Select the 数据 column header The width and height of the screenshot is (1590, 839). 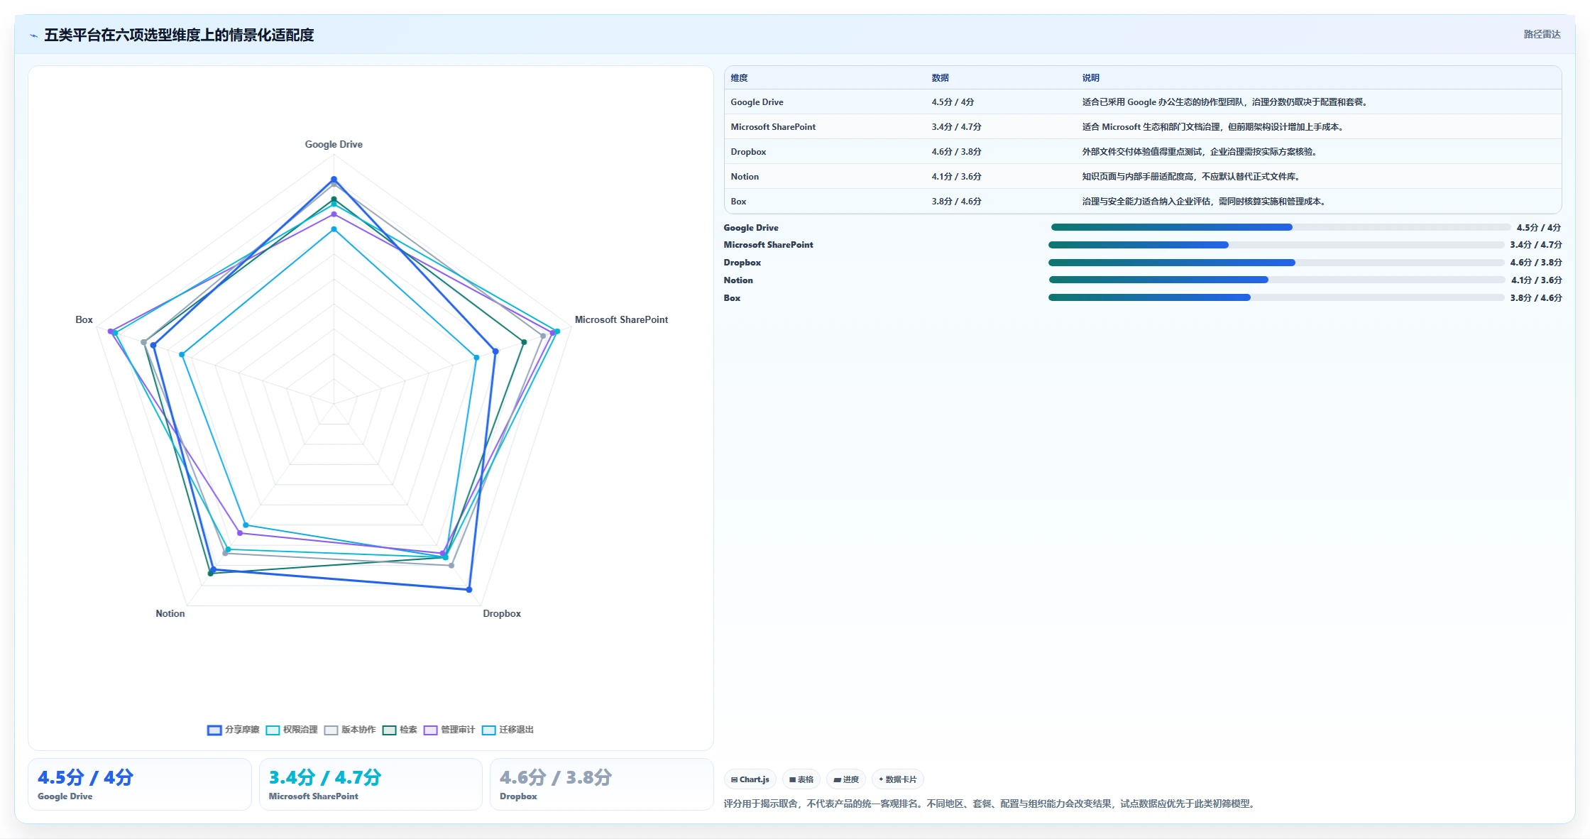pos(940,78)
